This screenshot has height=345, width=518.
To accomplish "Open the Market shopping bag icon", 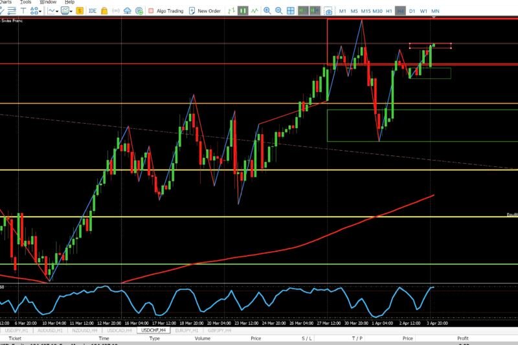I will pyautogui.click(x=104, y=11).
